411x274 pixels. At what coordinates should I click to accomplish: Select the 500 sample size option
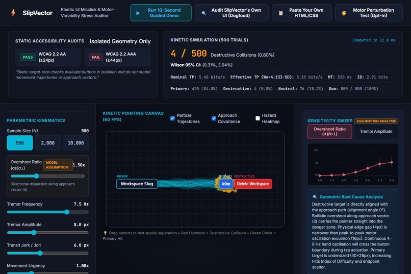[20, 143]
